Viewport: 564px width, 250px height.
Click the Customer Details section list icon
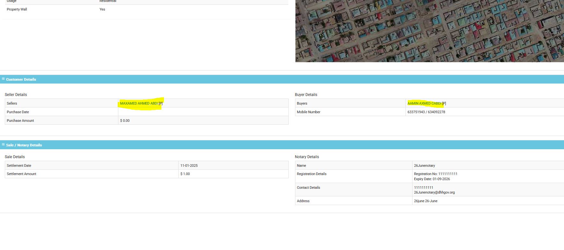[3, 79]
